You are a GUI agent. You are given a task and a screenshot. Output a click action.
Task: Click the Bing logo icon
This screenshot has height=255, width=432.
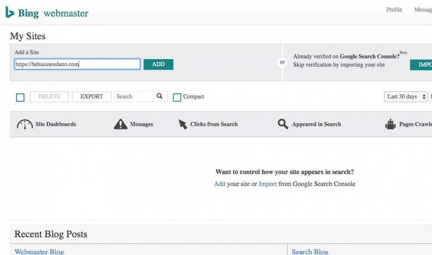point(10,13)
